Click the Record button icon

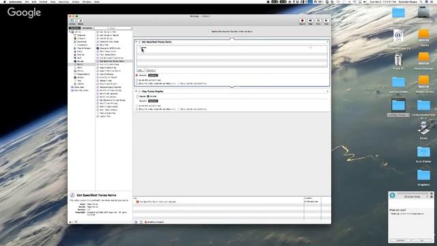302,20
